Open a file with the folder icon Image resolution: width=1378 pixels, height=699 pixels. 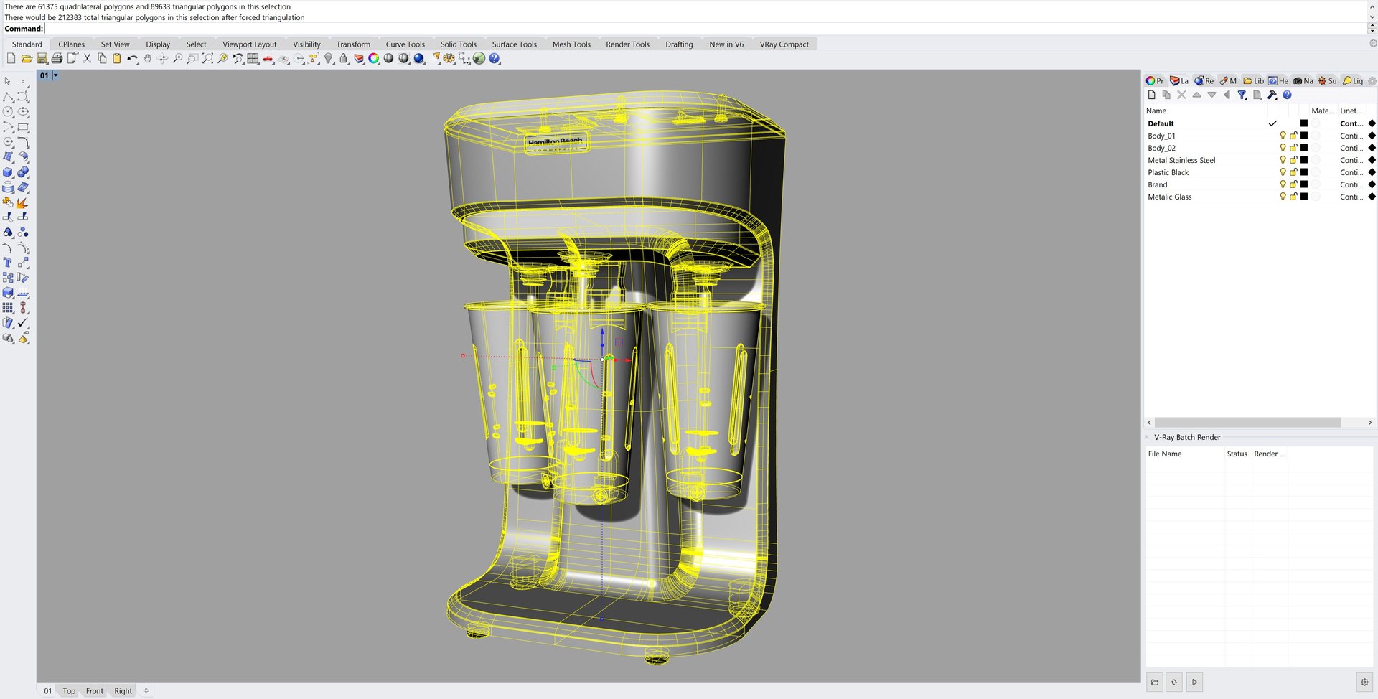(27, 59)
